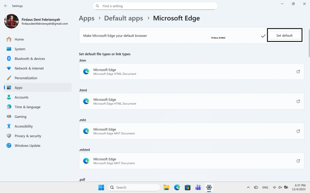Click the external link icon in the .htm row
Image resolution: width=310 pixels, height=193 pixels.
[x=298, y=71]
